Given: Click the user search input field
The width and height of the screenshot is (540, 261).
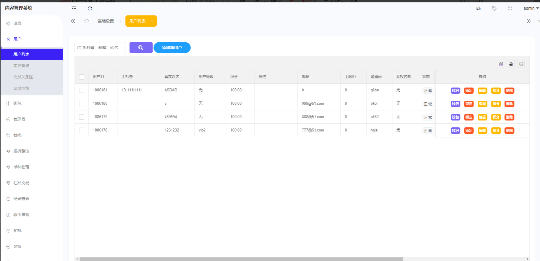Looking at the screenshot, I should click(x=100, y=48).
